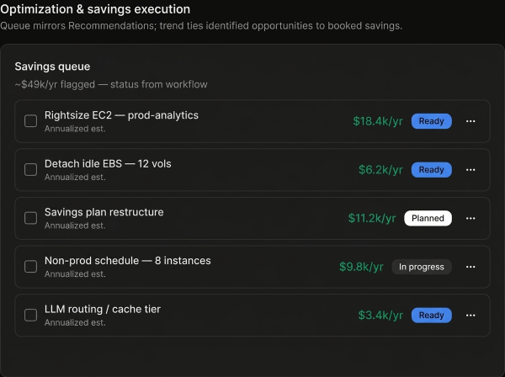Tick the Detach idle EBS checkbox
505x377 pixels.
coord(30,170)
